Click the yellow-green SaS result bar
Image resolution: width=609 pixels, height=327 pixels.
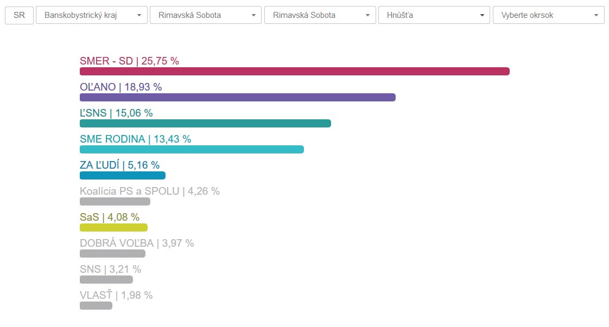(x=113, y=228)
